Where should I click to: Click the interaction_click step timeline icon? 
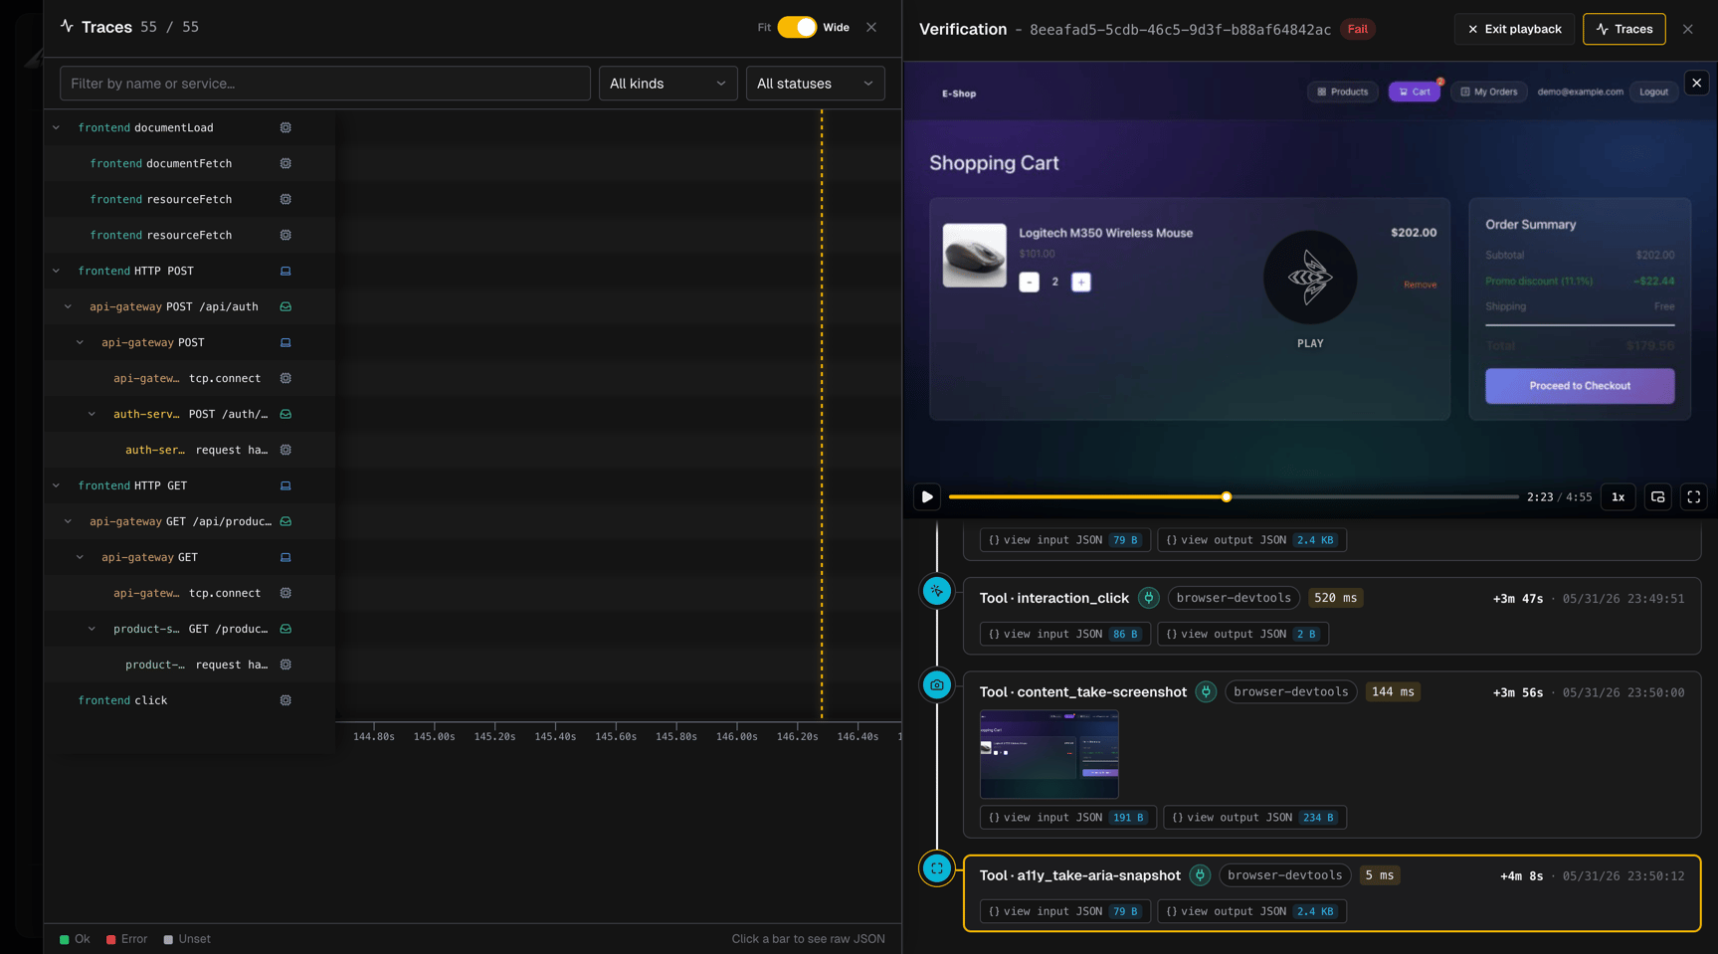tap(936, 591)
